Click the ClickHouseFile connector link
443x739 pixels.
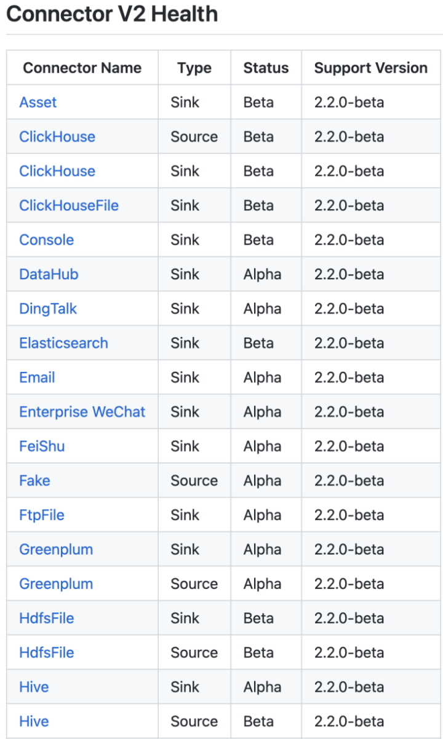click(x=69, y=205)
